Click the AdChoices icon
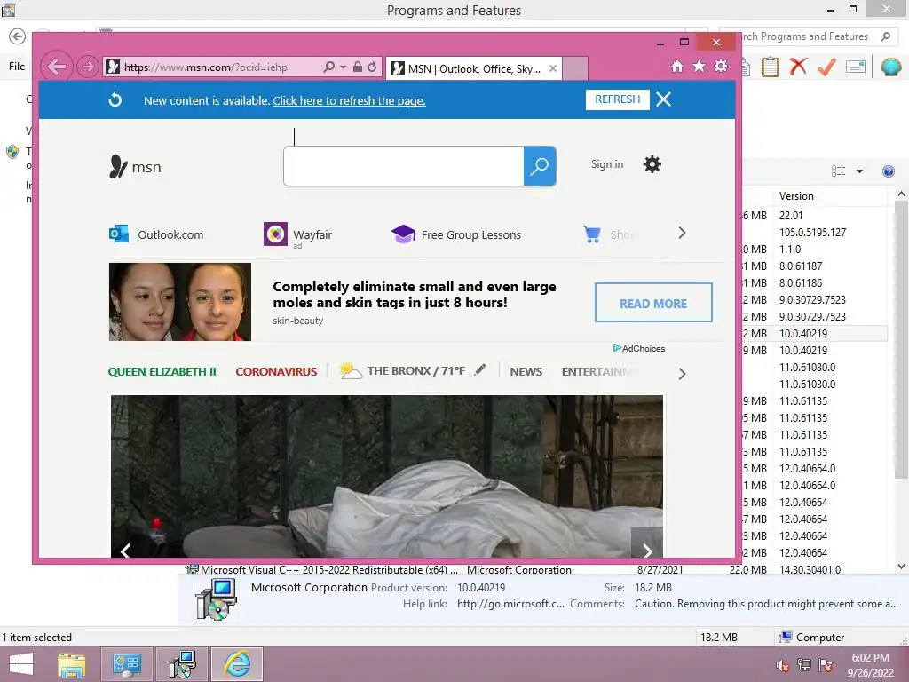Viewport: 909px width, 682px height. 618,348
